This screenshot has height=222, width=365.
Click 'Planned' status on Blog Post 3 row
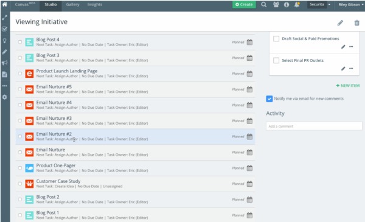[x=238, y=58]
